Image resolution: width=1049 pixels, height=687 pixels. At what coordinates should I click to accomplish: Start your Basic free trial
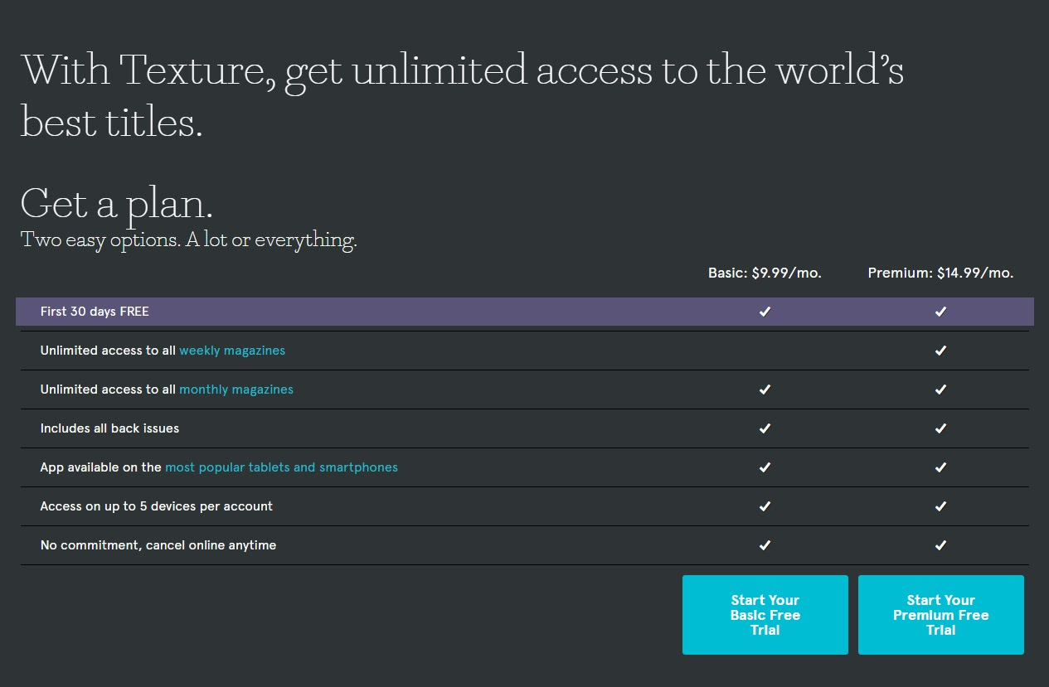765,615
